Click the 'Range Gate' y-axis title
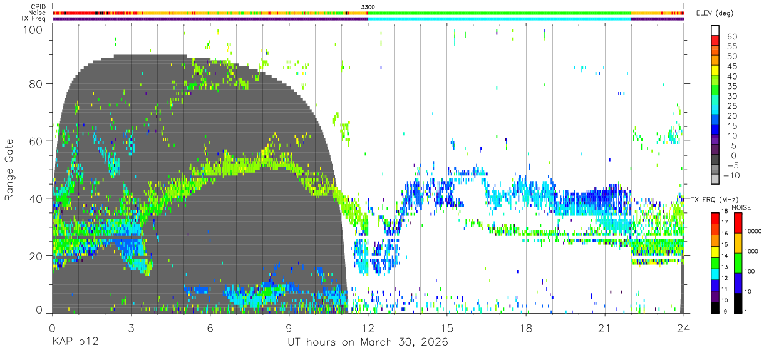 9,168
